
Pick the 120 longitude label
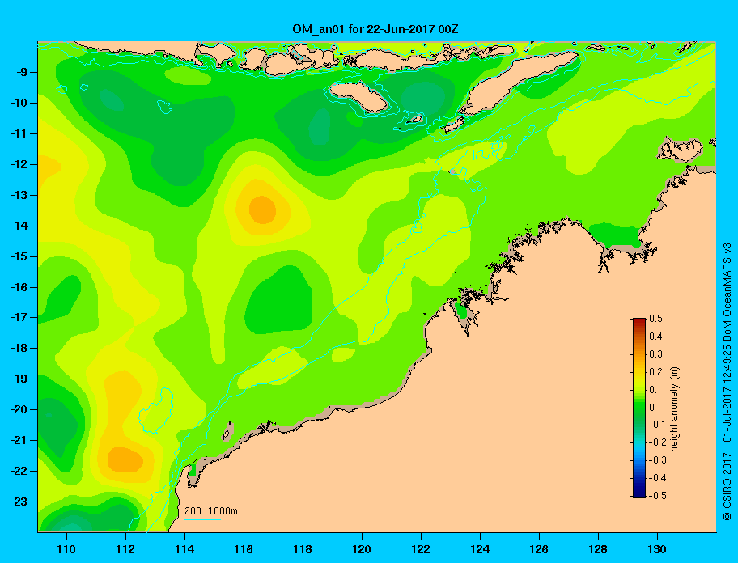(362, 549)
